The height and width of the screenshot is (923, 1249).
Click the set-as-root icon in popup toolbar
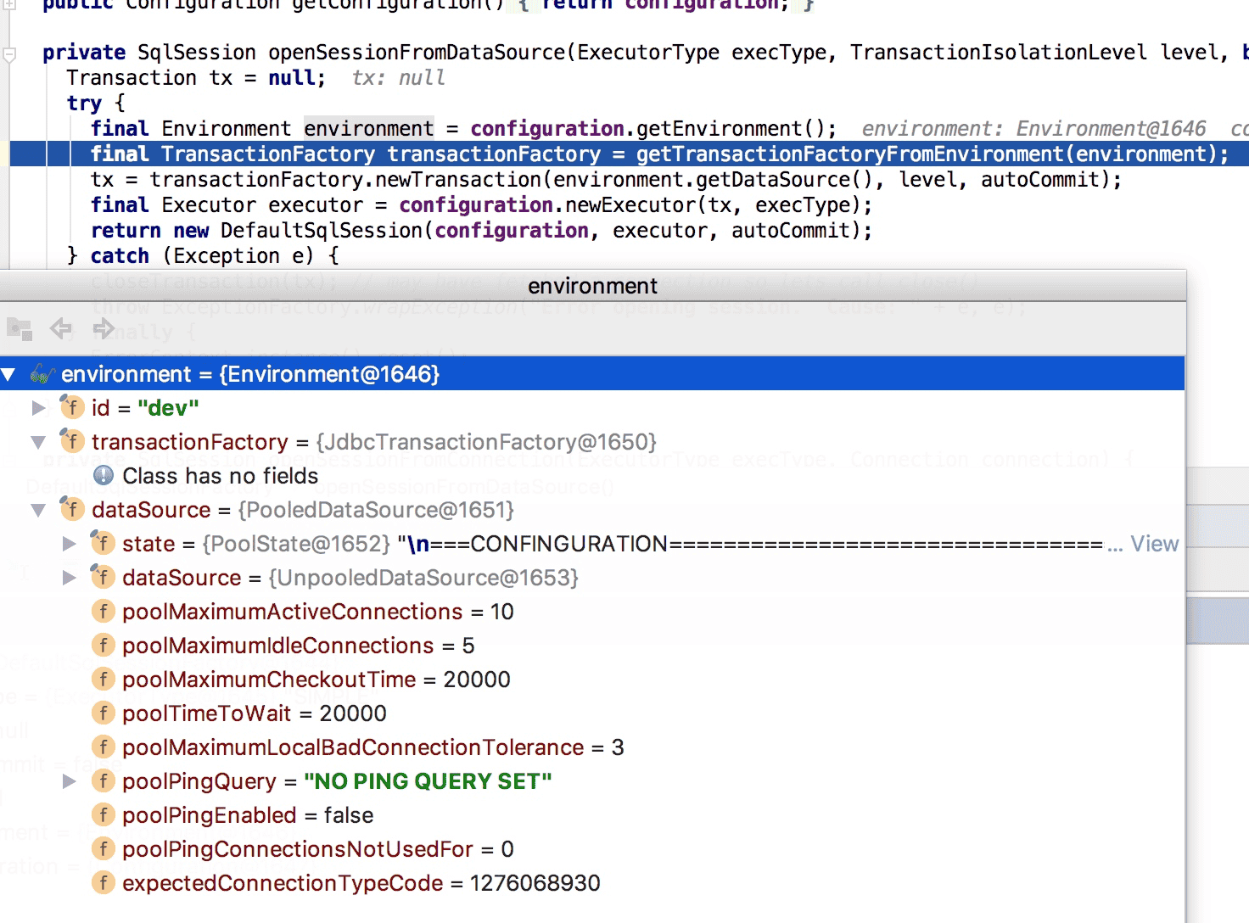pyautogui.click(x=19, y=328)
